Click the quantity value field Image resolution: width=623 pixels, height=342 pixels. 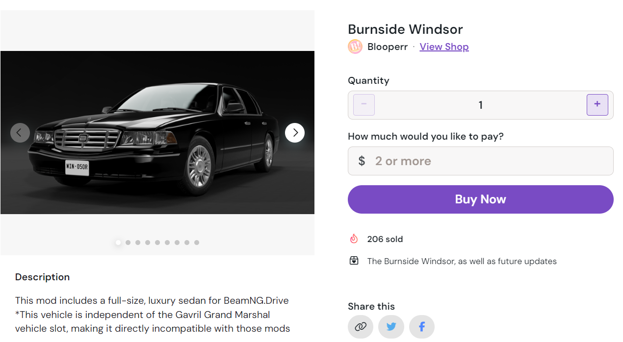pyautogui.click(x=480, y=105)
